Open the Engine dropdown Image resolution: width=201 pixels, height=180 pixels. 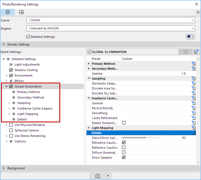tap(111, 28)
